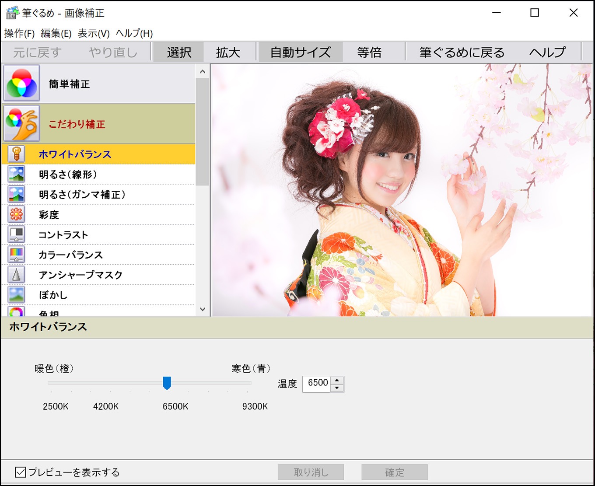Select the 簡単補正 label
This screenshot has width=595, height=486.
[x=69, y=84]
